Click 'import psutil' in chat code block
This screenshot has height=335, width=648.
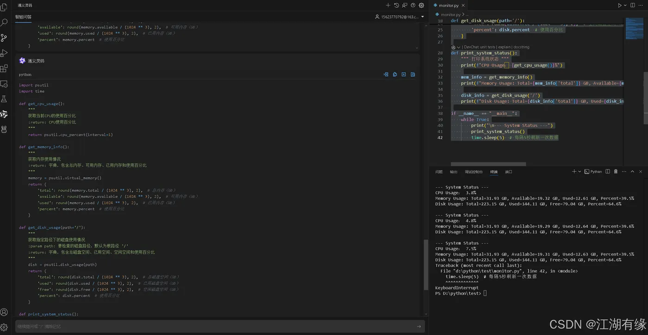point(34,85)
